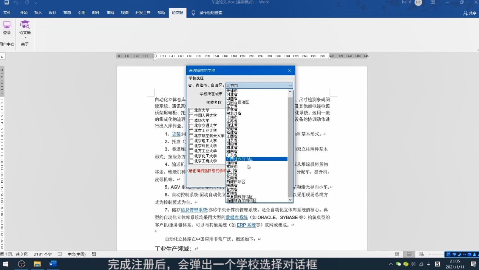Open Read Mode view from status bar
The width and height of the screenshot is (479, 270).
397,254
